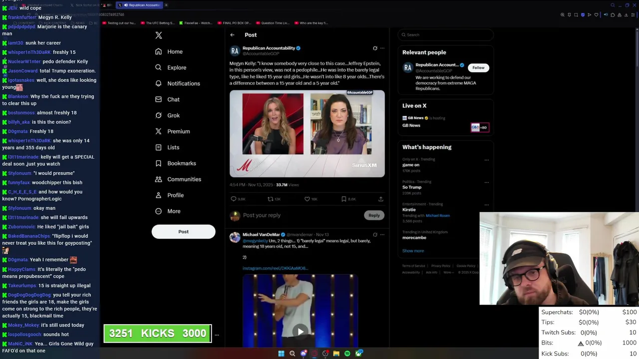Open options for 'So Trump' trend
The image size is (639, 359).
pos(486,182)
